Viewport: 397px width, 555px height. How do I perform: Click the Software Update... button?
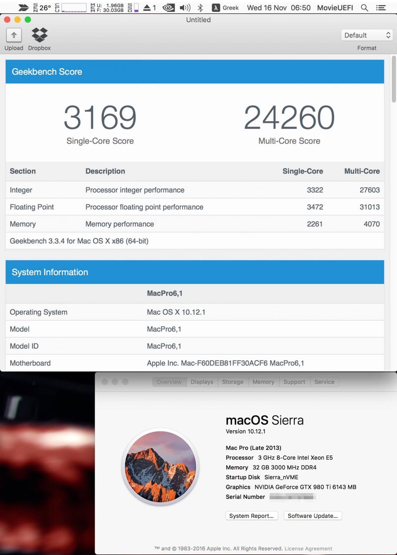(313, 516)
